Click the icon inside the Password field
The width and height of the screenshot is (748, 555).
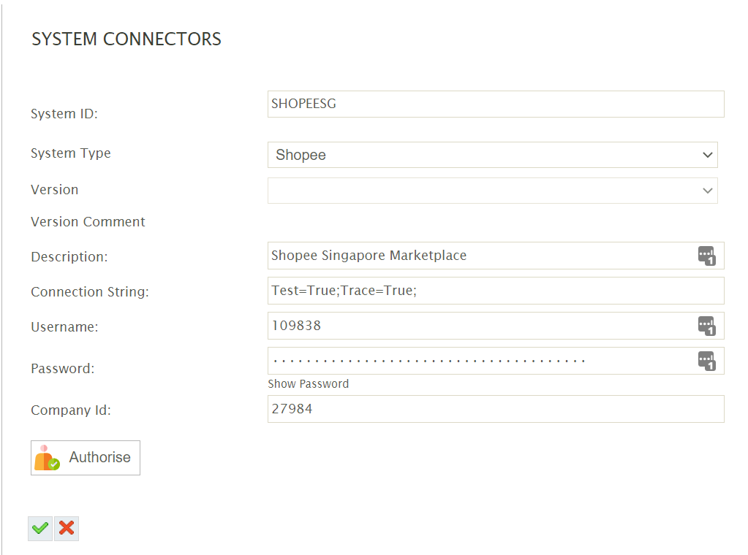click(706, 361)
